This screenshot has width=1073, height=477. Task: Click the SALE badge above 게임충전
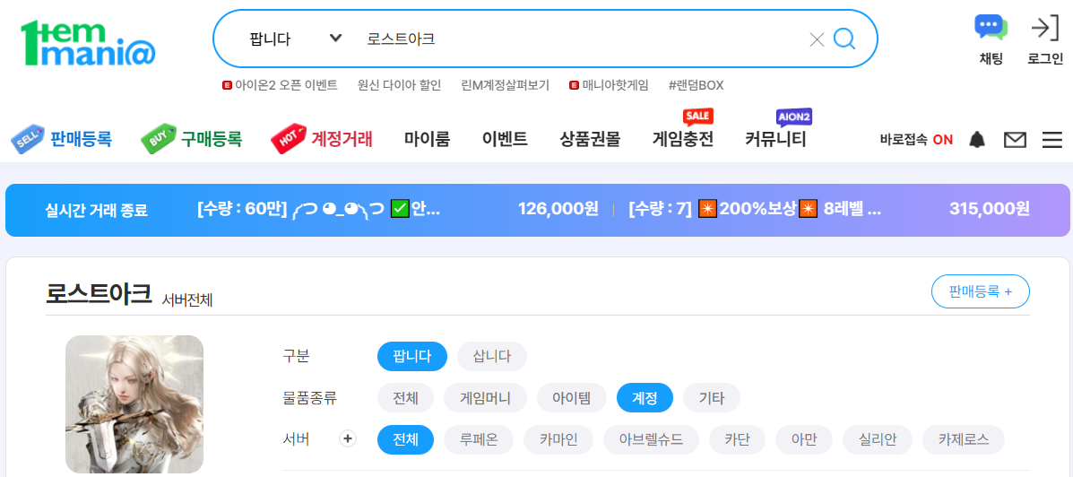[x=698, y=116]
